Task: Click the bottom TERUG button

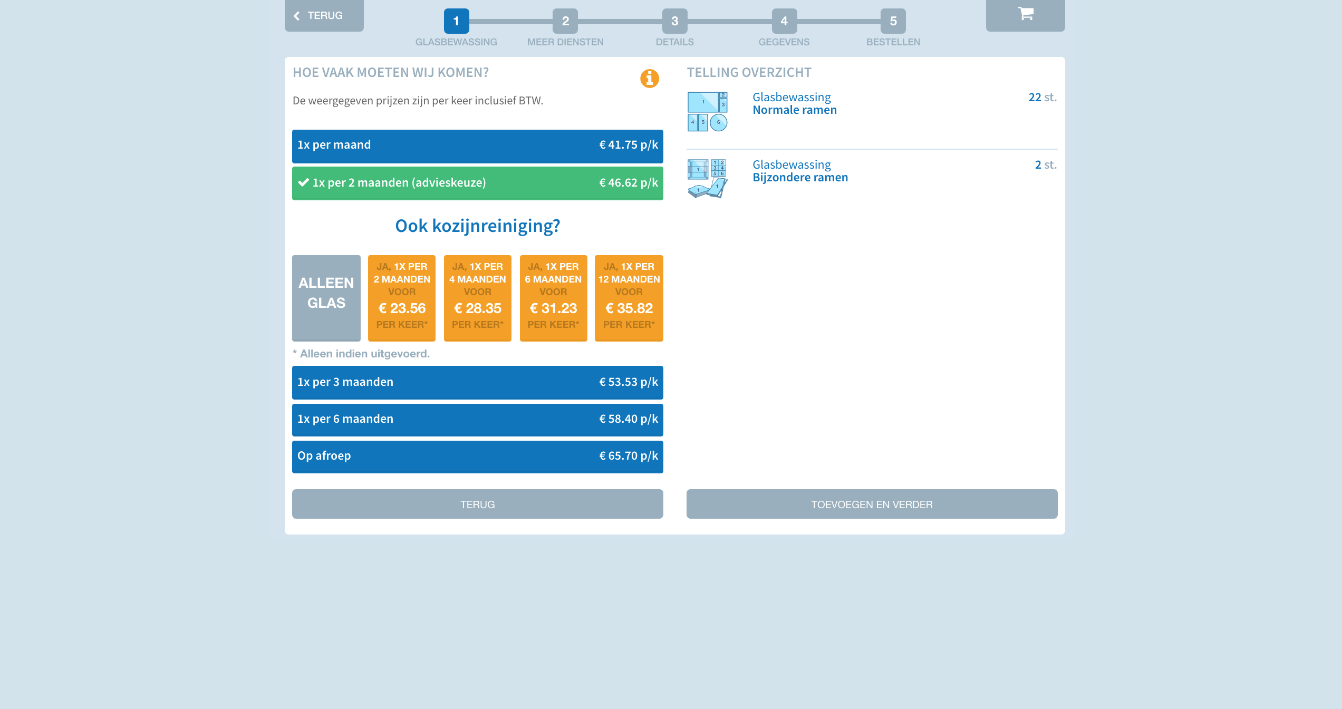Action: [477, 504]
